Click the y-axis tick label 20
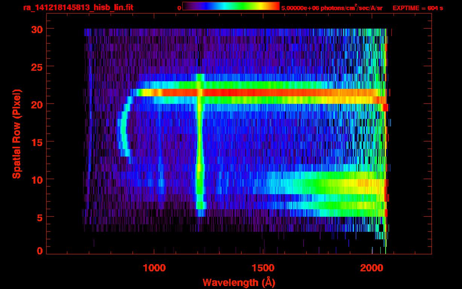This screenshot has width=462, height=289. [37, 104]
